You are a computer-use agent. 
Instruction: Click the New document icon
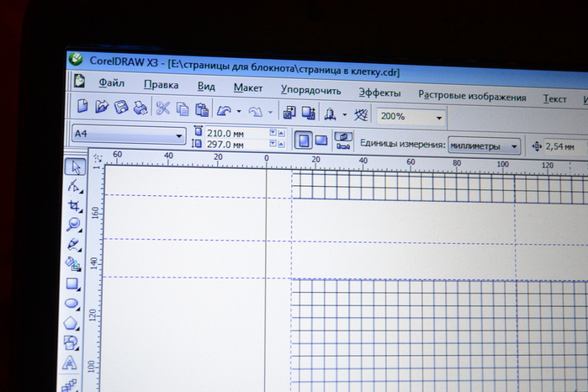click(x=82, y=106)
